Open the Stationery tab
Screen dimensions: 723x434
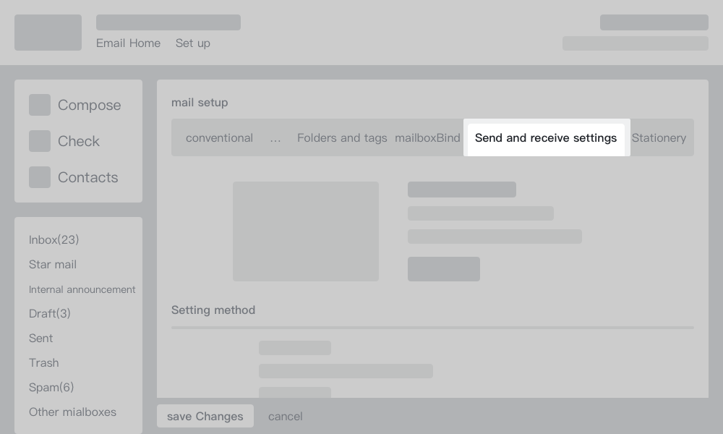[x=659, y=138]
